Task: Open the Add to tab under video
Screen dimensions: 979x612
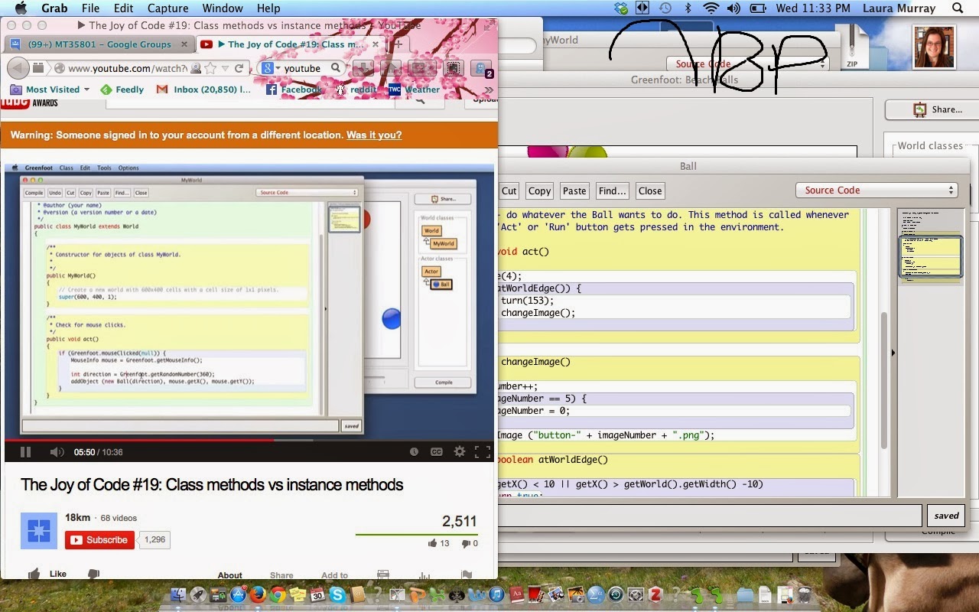Action: (x=334, y=575)
